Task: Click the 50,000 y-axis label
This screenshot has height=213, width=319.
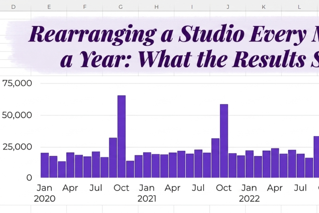Action: (17, 115)
